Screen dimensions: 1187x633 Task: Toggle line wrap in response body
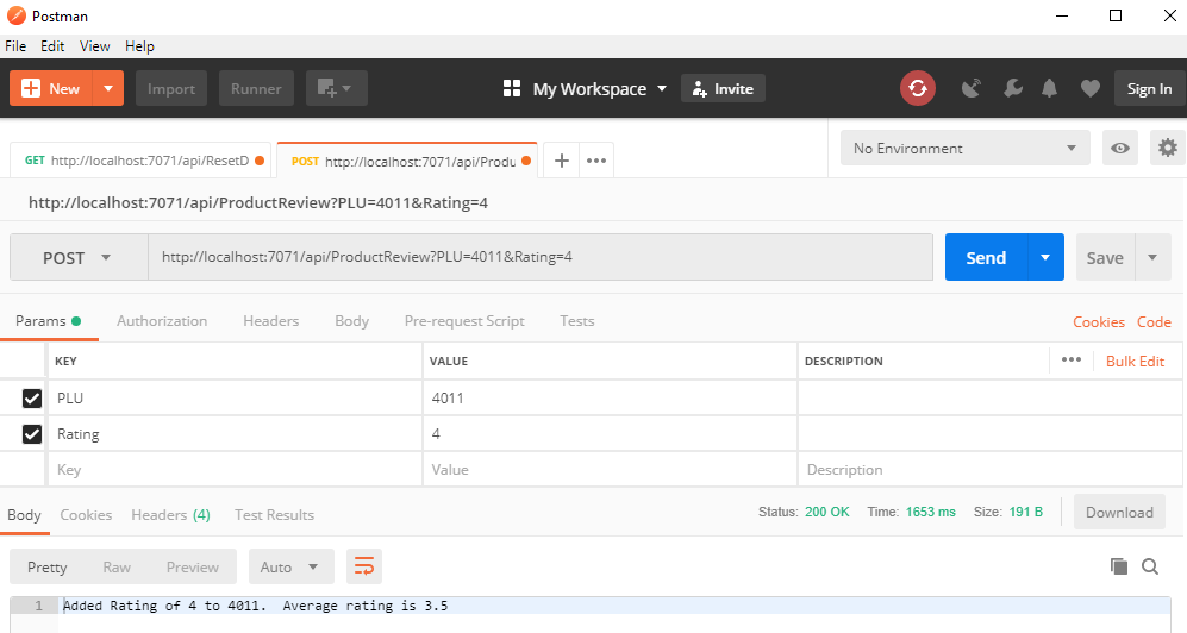(x=364, y=566)
